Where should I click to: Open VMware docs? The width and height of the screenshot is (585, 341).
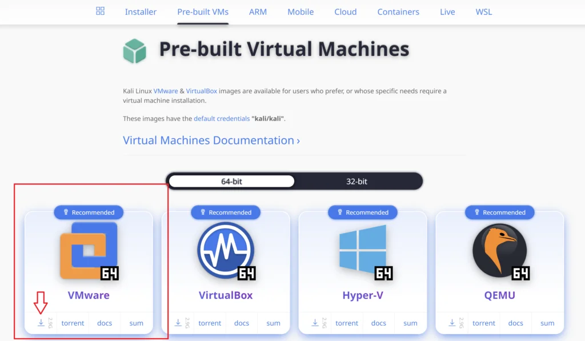(x=105, y=323)
